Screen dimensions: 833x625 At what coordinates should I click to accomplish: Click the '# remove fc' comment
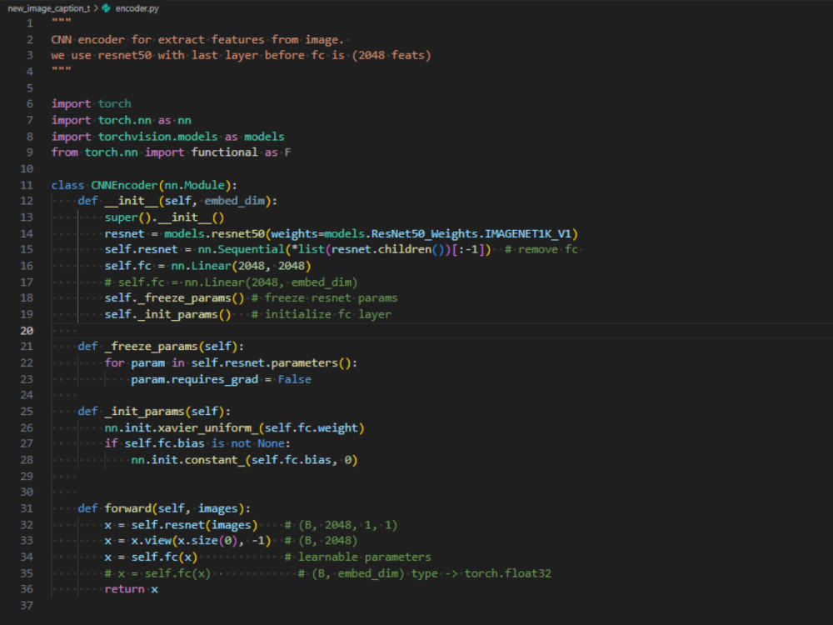541,249
